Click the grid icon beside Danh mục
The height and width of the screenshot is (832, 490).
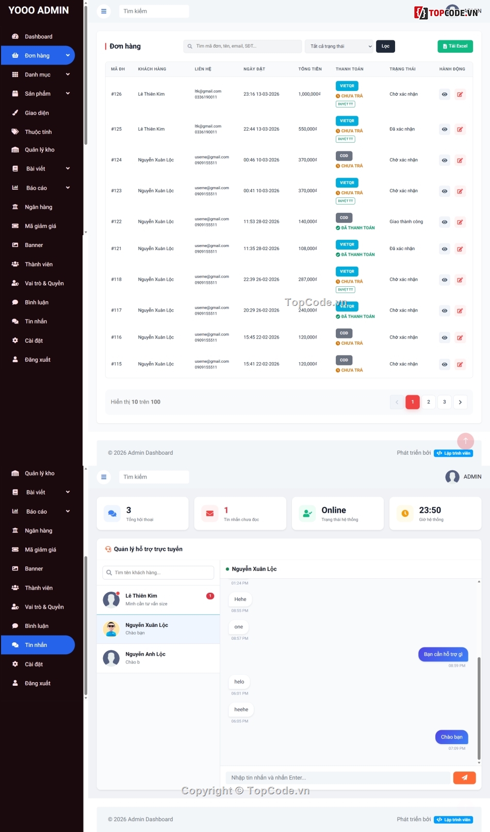click(15, 74)
